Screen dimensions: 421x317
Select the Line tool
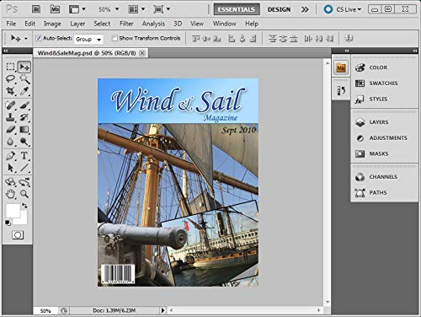point(24,168)
